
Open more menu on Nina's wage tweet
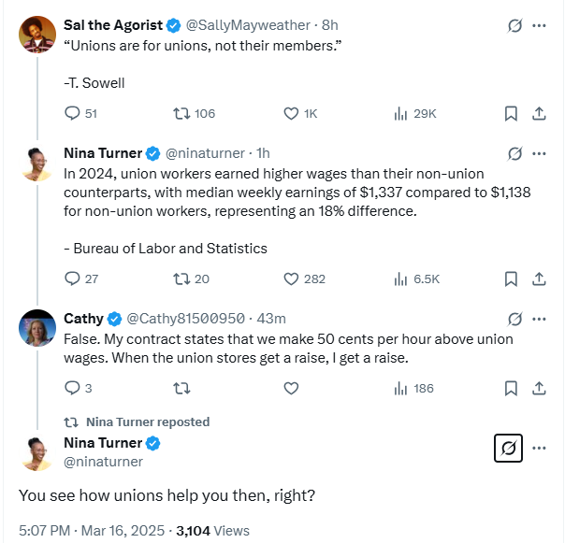[x=539, y=153]
